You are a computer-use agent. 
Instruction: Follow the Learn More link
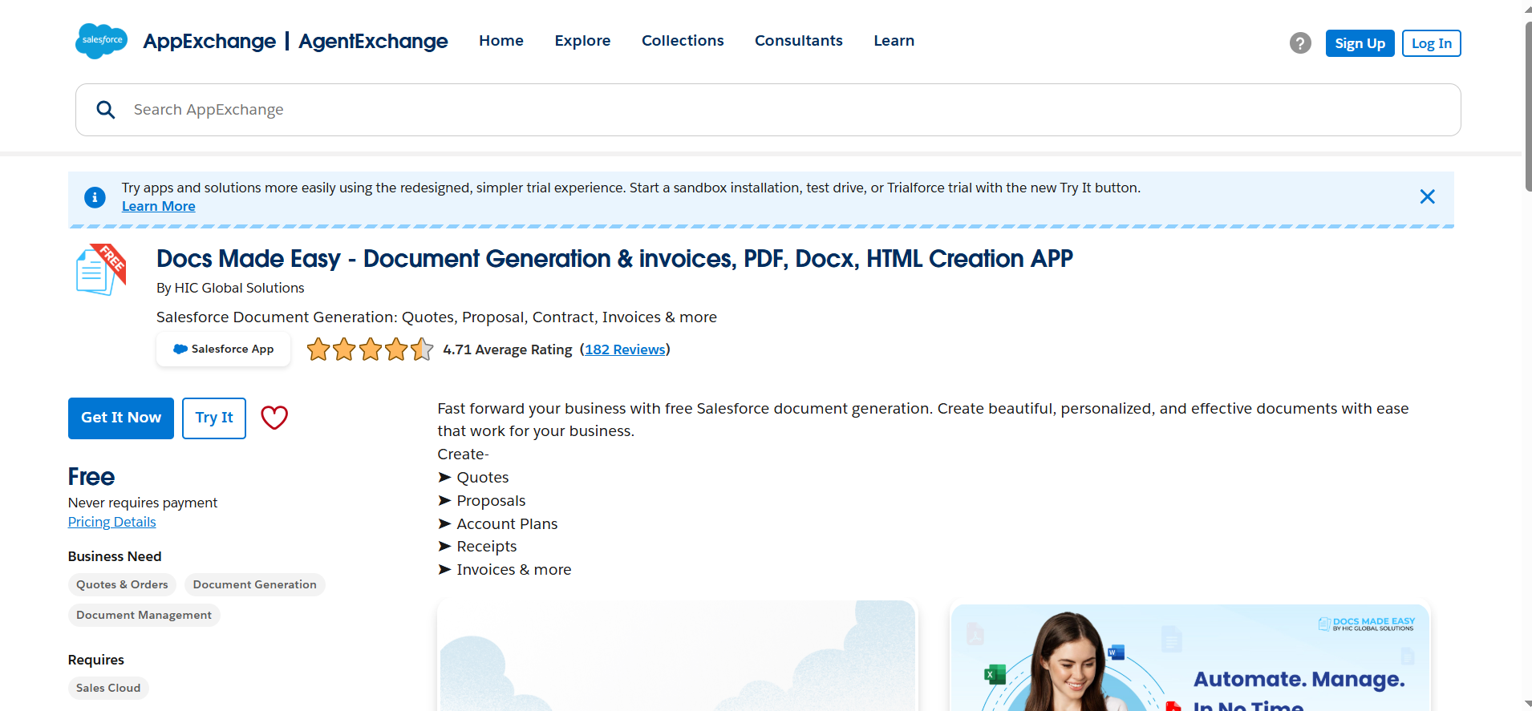click(159, 207)
